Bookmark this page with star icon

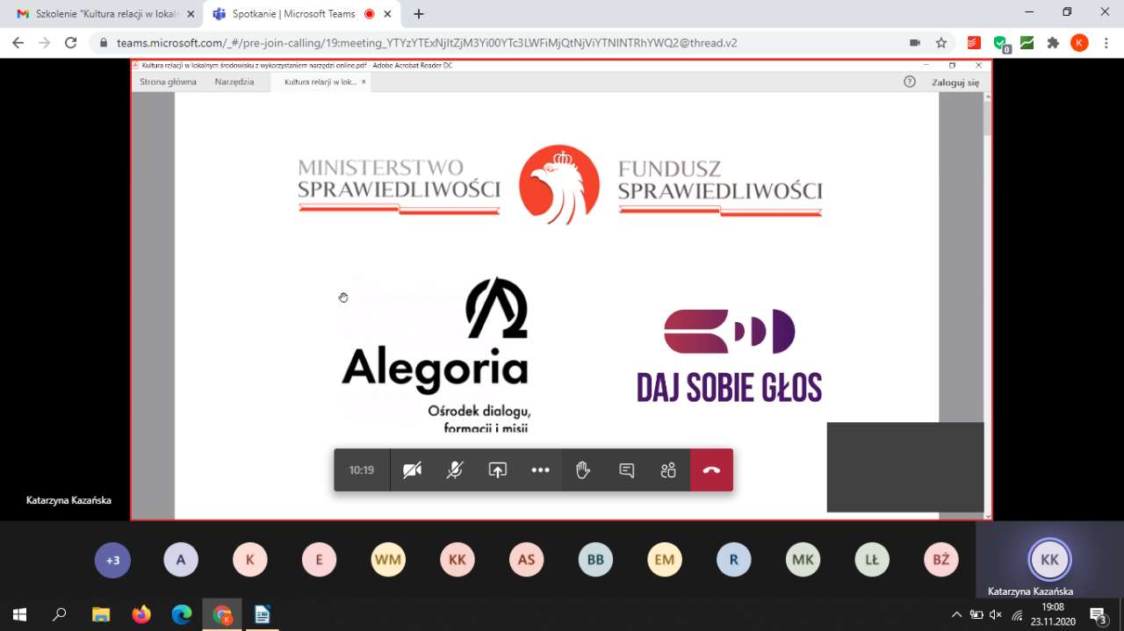pyautogui.click(x=941, y=42)
